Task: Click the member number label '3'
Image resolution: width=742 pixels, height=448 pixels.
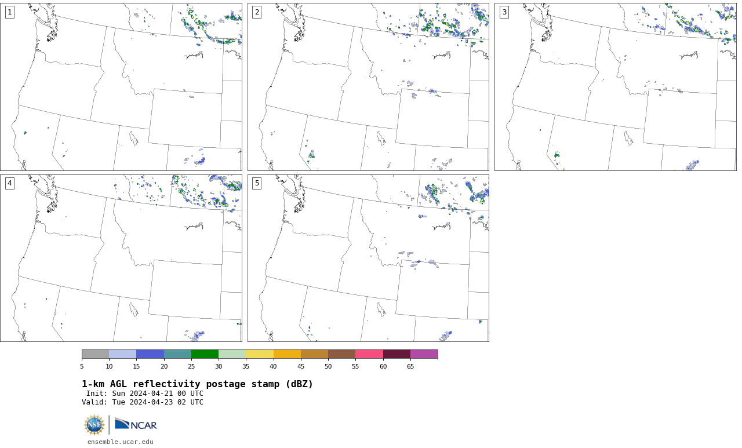Action: click(x=504, y=12)
